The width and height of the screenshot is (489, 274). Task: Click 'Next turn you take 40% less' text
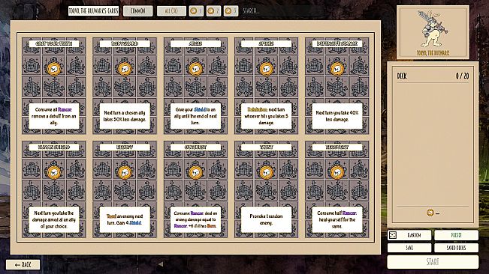pos(337,116)
